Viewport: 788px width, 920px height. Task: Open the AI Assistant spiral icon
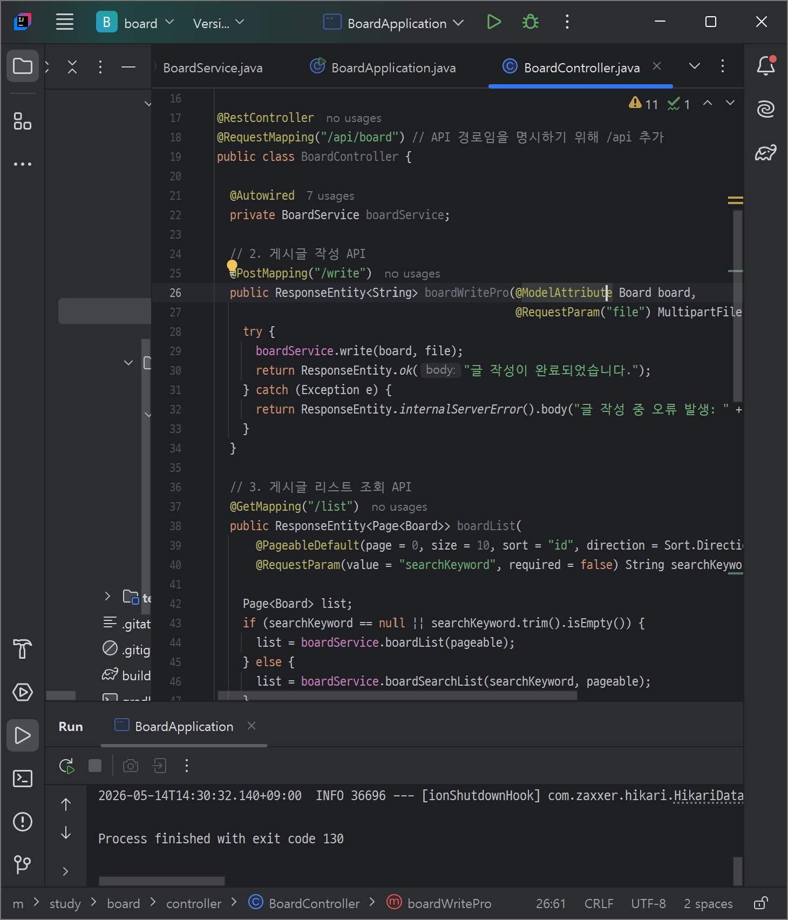pos(766,109)
